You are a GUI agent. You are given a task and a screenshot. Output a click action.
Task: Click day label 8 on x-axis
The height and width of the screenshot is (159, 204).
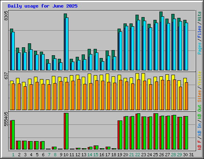(55, 155)
